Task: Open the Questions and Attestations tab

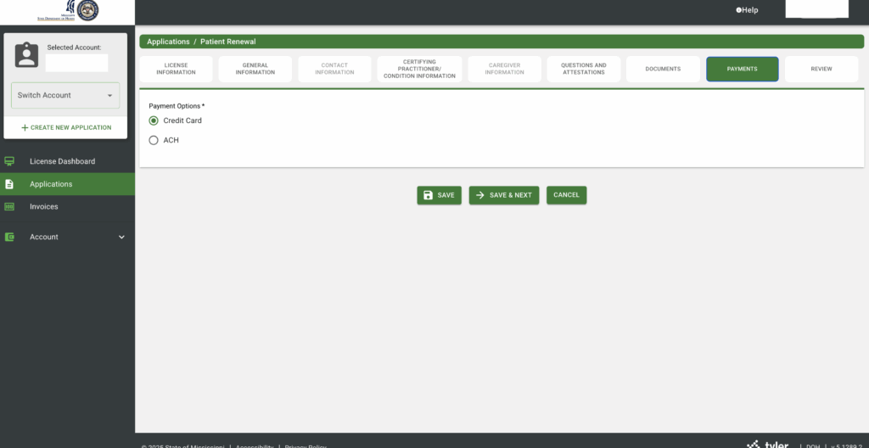Action: pos(583,69)
